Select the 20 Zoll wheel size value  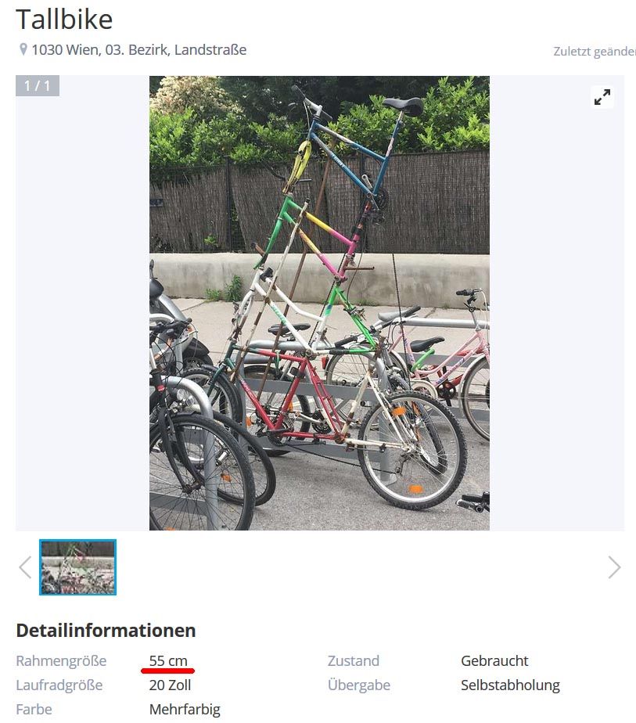pyautogui.click(x=170, y=685)
